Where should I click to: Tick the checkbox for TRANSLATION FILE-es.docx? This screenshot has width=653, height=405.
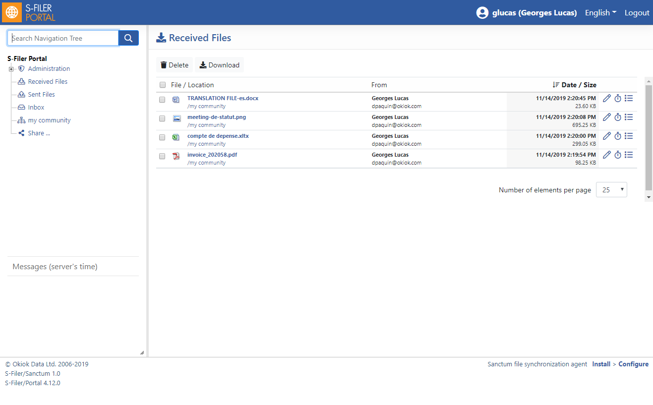162,100
